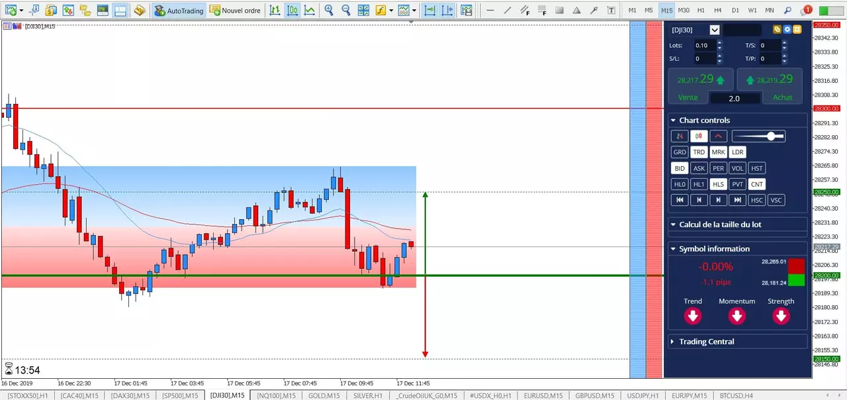Zoom out of the chart
Screen dimensions: 847x400
point(345,10)
